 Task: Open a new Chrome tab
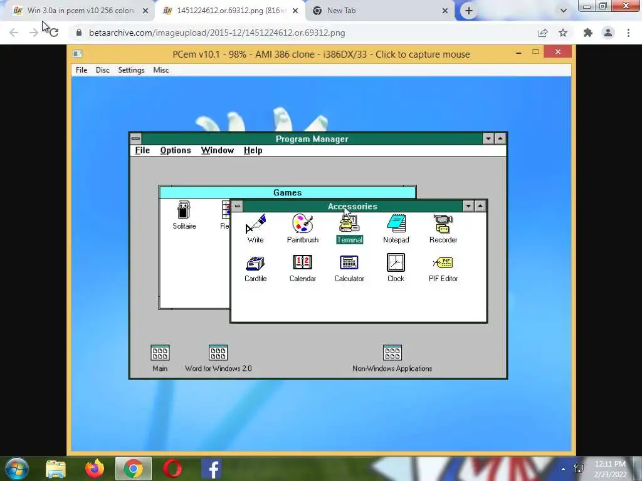469,11
